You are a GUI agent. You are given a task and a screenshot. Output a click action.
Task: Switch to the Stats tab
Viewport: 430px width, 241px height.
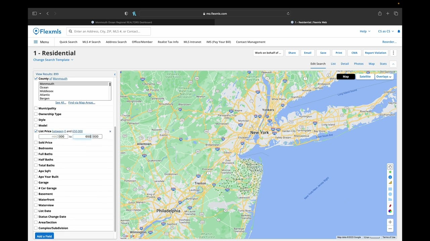click(383, 64)
